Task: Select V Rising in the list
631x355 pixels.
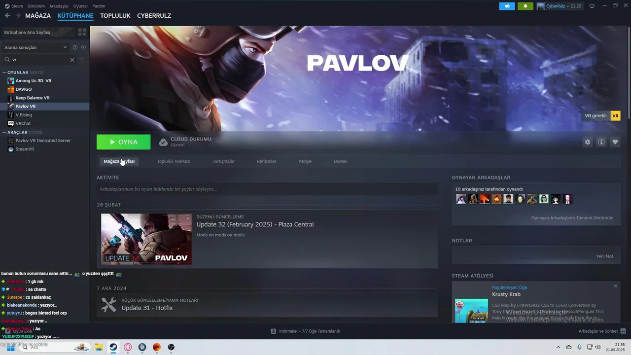Action: (x=45, y=115)
